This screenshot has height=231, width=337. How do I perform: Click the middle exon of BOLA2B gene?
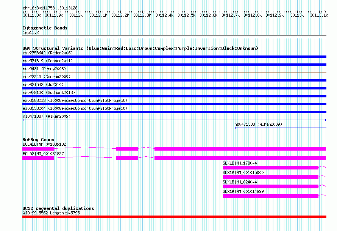pyautogui.click(x=127, y=149)
